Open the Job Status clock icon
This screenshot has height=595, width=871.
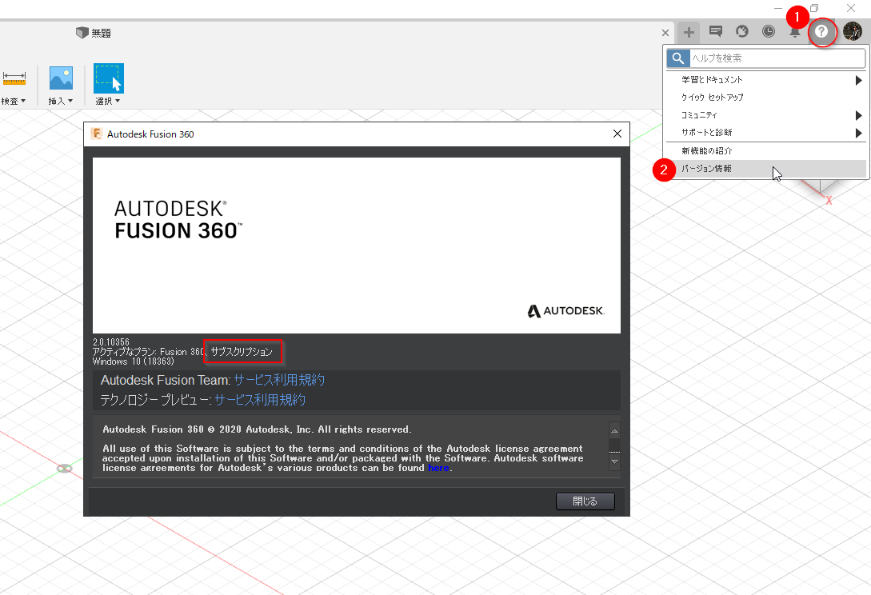pos(768,32)
